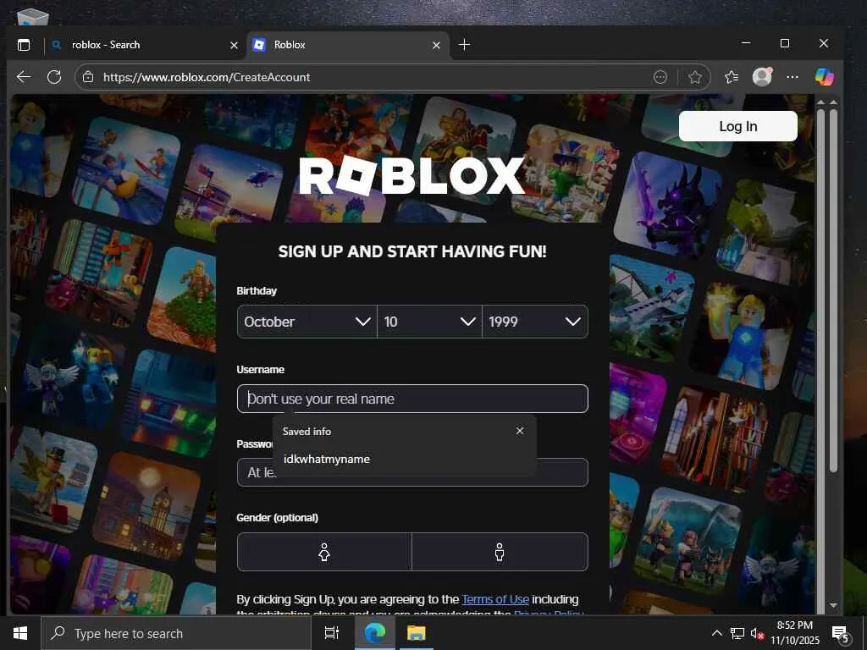Choose saved username idkwhatmyname
The width and height of the screenshot is (867, 650).
(x=404, y=460)
